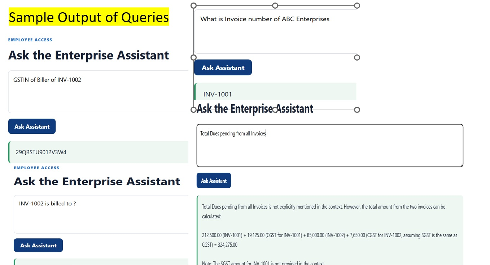This screenshot has height=265, width=490.
Task: Focus the 'What is Invoice number of ABC Enterprises' box
Action: (275, 31)
